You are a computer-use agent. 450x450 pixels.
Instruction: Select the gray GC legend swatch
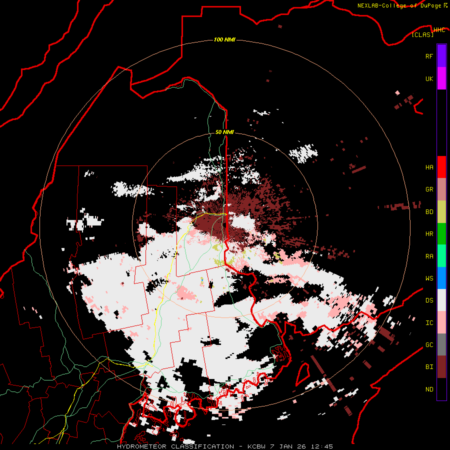point(441,344)
